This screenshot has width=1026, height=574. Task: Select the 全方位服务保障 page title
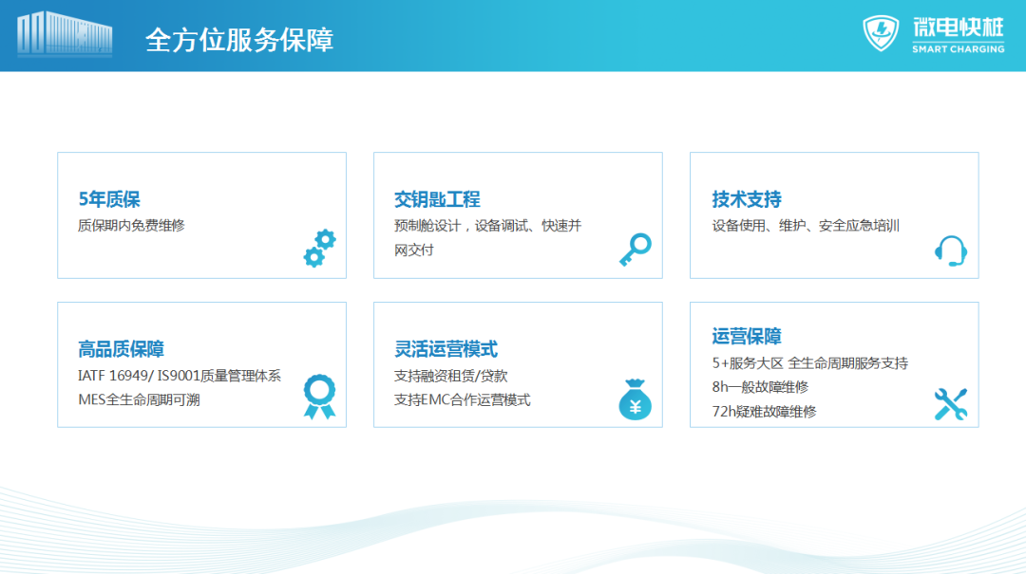coord(239,40)
